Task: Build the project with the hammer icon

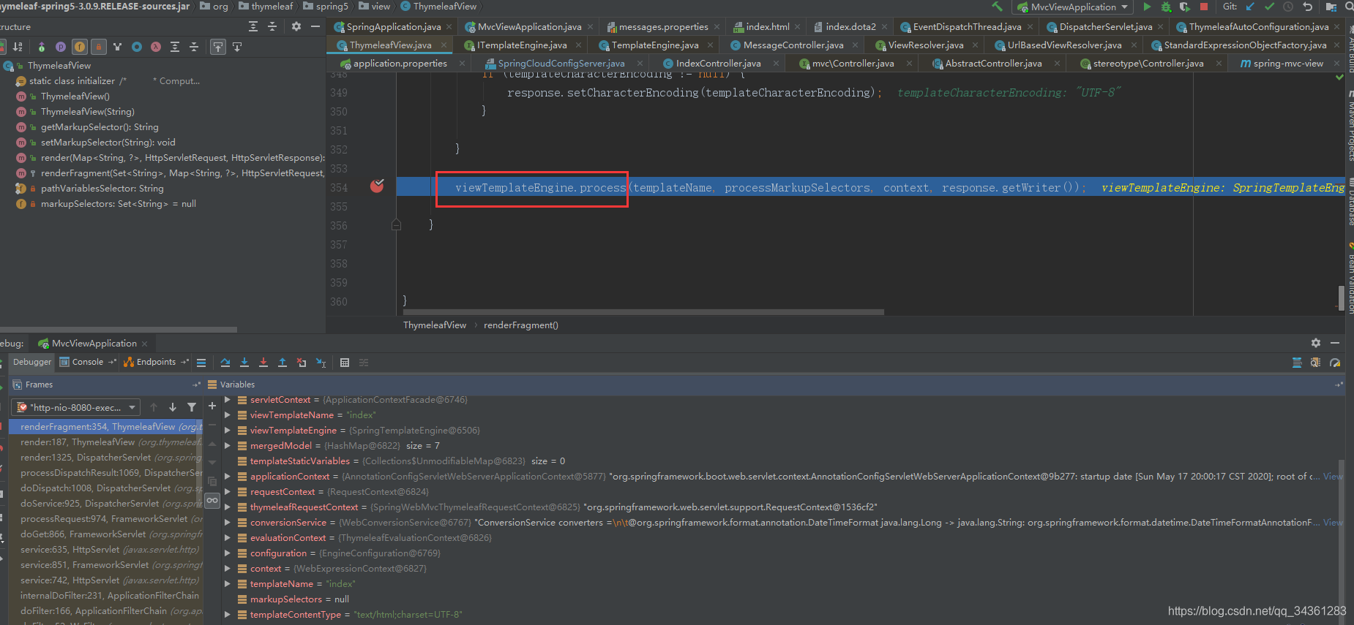Action: coord(997,7)
